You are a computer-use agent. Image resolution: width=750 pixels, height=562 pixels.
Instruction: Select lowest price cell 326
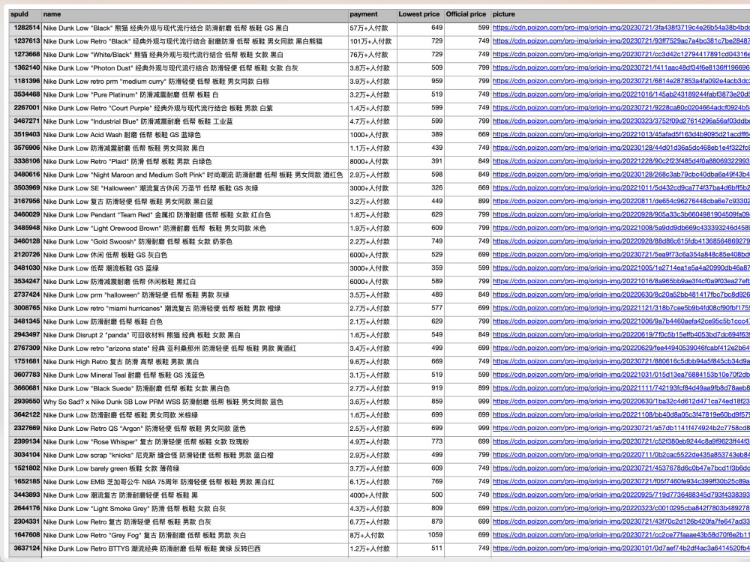tap(421, 188)
